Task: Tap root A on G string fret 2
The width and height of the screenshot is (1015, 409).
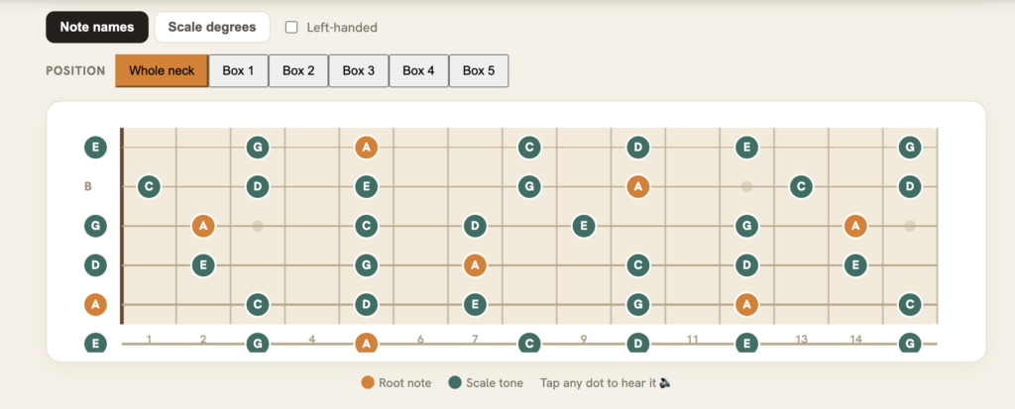Action: click(203, 226)
